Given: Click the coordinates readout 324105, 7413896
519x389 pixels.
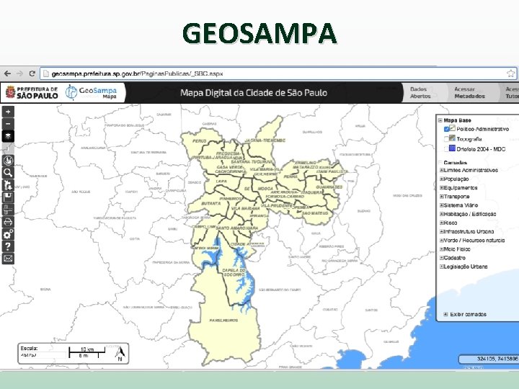Looking at the screenshot, I should coord(497,359).
